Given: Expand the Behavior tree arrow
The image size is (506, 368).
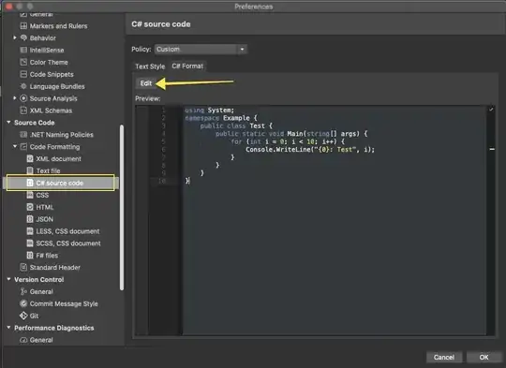Looking at the screenshot, I should pyautogui.click(x=15, y=37).
